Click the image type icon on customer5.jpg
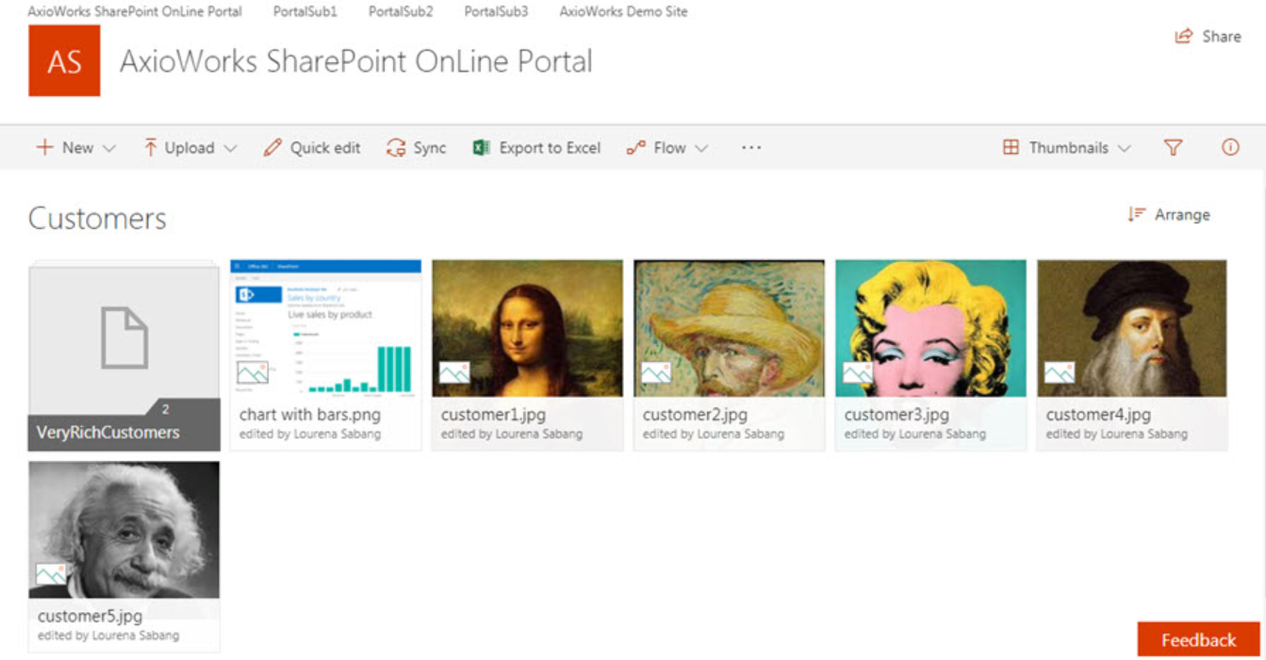 click(x=51, y=573)
